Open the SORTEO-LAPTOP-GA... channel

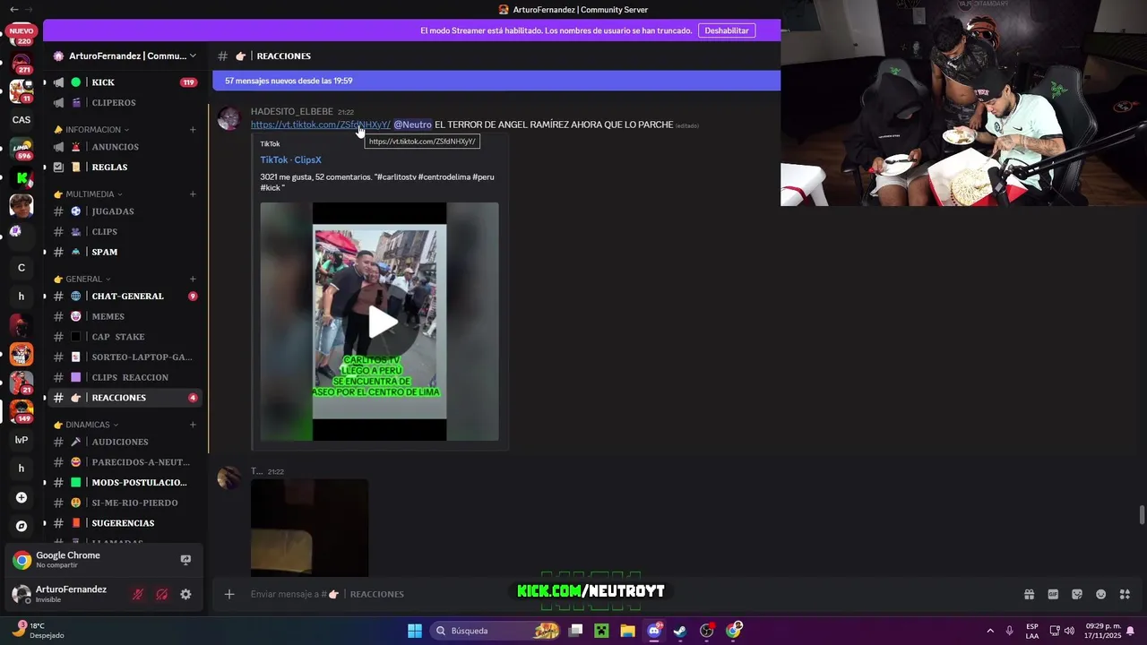pos(125,357)
